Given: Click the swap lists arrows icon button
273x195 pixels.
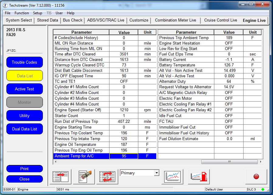Looking at the screenshot, I should pos(107,177).
